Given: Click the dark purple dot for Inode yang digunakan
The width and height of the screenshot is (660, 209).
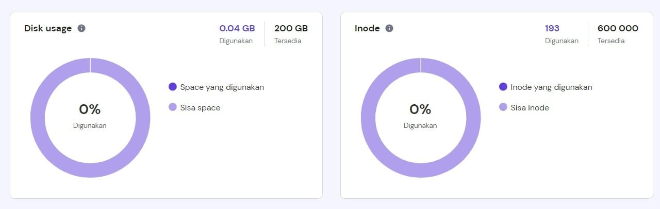Looking at the screenshot, I should coord(503,87).
